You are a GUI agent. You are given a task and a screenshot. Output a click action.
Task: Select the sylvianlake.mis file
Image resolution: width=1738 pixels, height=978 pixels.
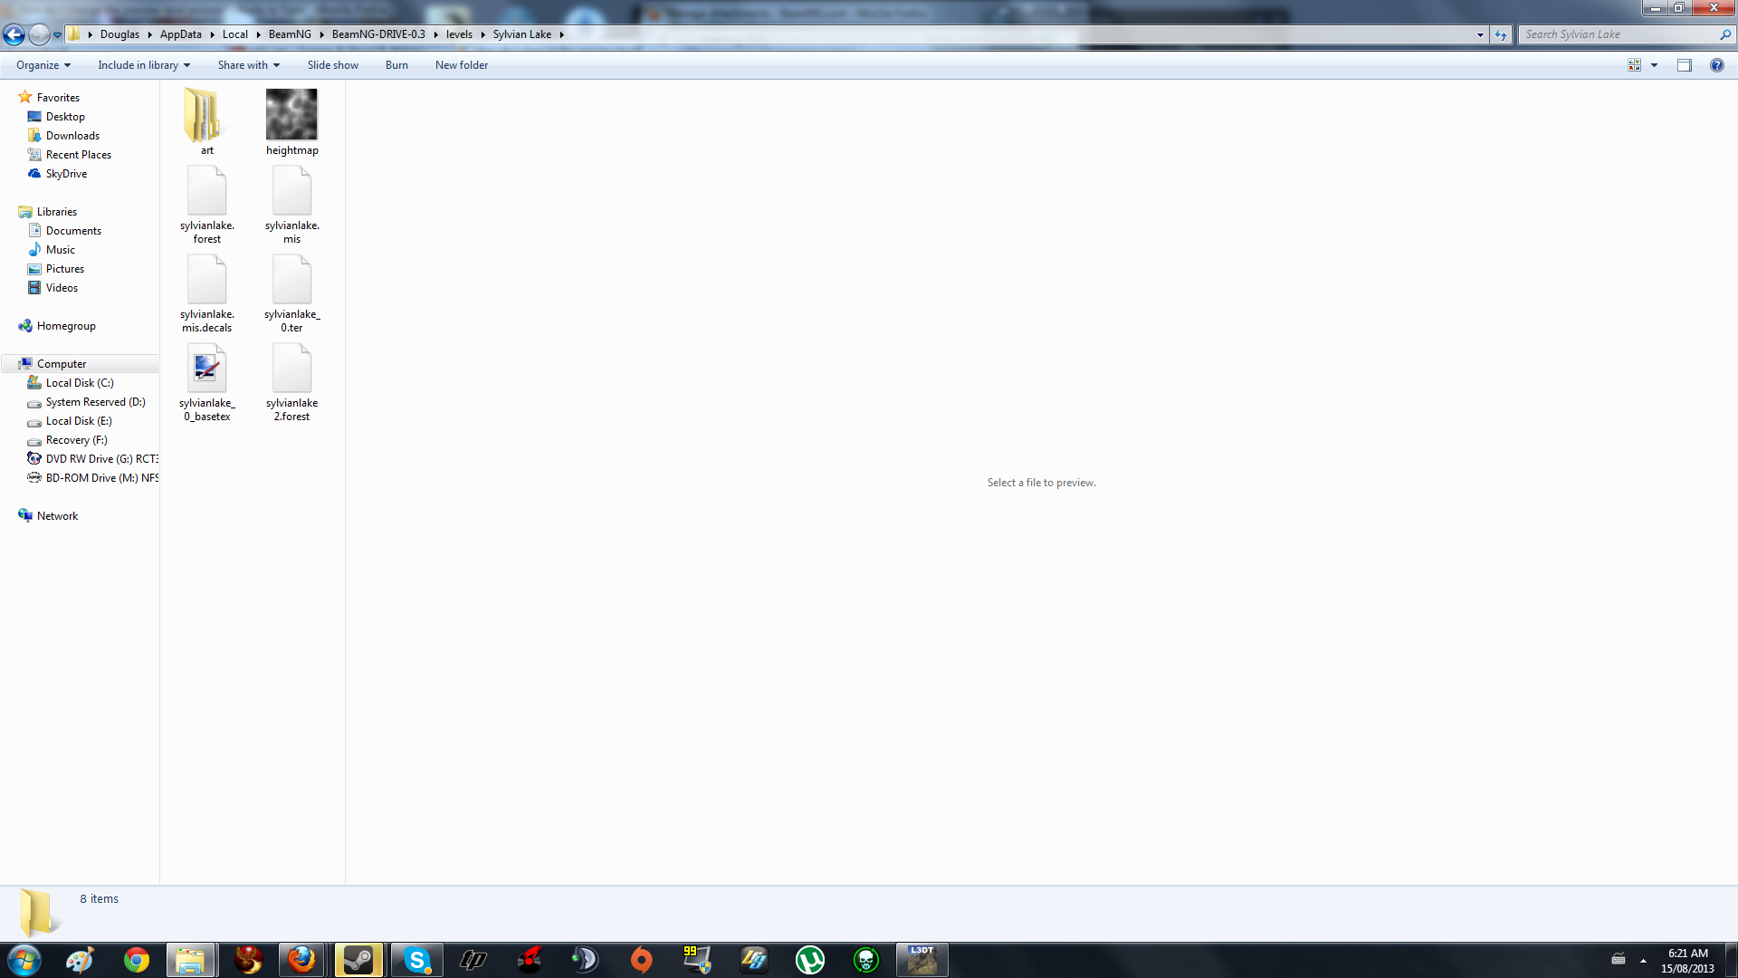291,206
